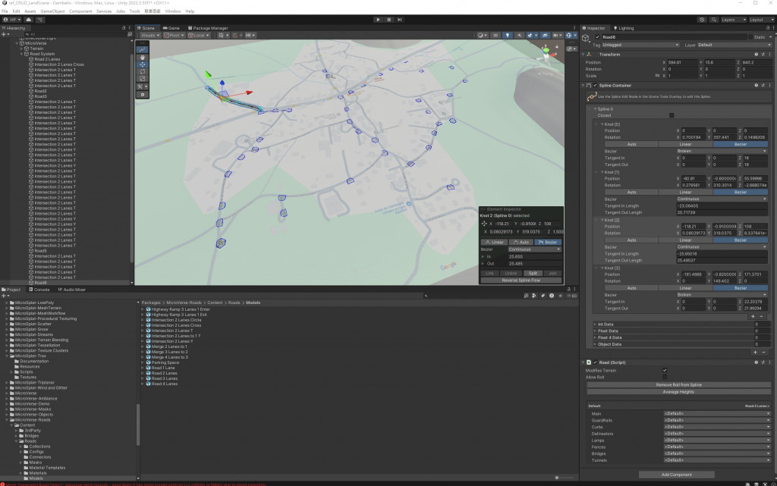Click the Add Component button
777x486 pixels.
pyautogui.click(x=676, y=475)
